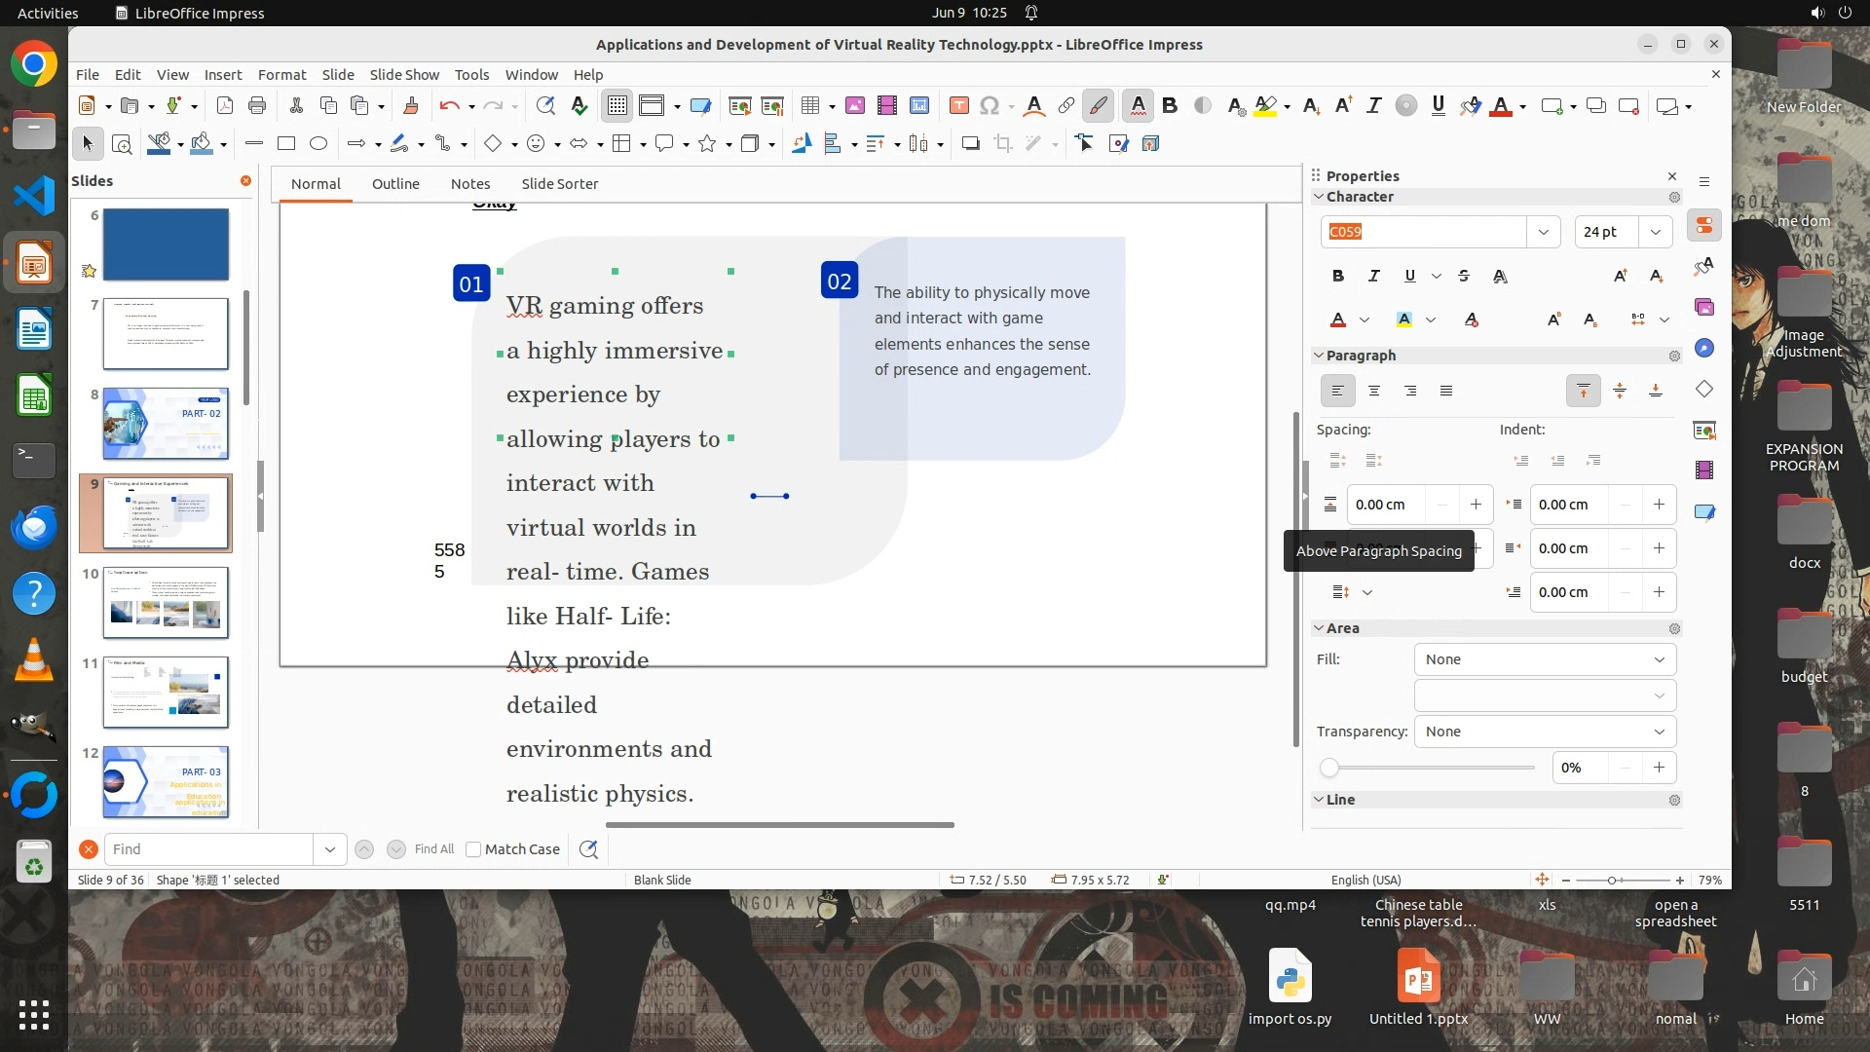The height and width of the screenshot is (1052, 1870).
Task: Select the Ellipse shape tool
Action: pyautogui.click(x=318, y=144)
